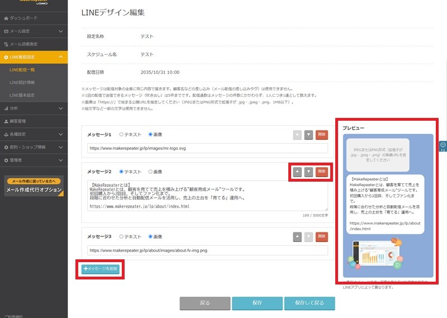Screen dimensions: 447x318
Task: Click the LINEデザイン編集 page heading
Action: [x=113, y=12]
